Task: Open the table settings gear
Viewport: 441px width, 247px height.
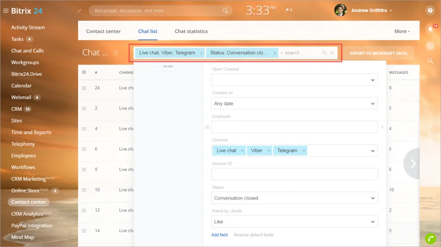Action: (x=84, y=72)
